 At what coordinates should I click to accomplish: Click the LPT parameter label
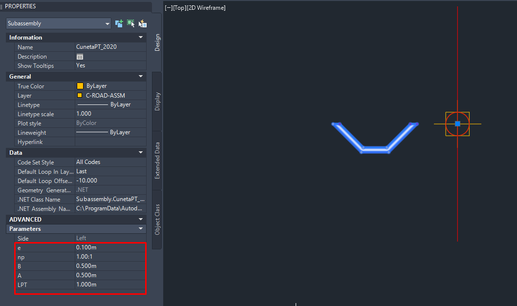(x=22, y=285)
